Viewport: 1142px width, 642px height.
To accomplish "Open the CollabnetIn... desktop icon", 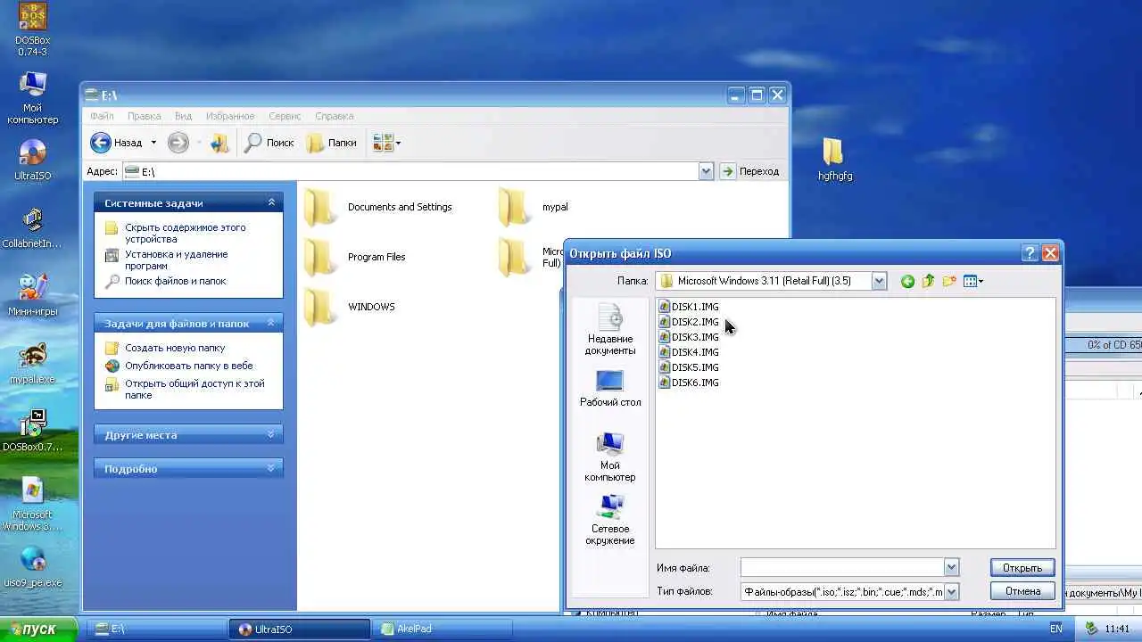I will click(33, 228).
